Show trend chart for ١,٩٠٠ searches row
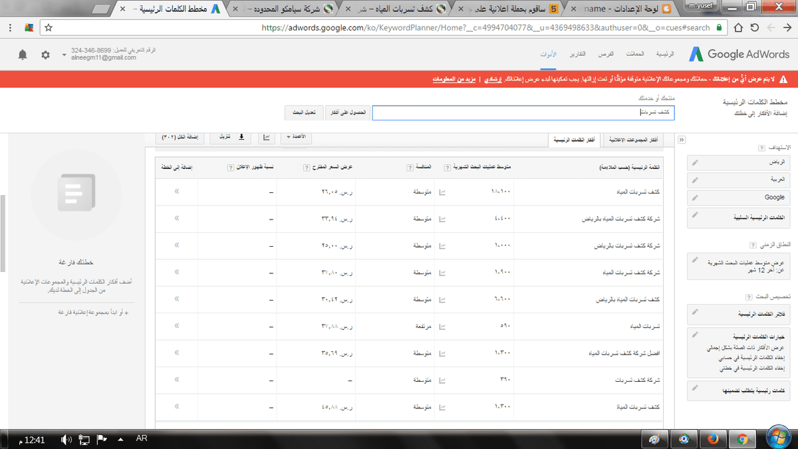Viewport: 798px width, 449px height. pyautogui.click(x=443, y=273)
